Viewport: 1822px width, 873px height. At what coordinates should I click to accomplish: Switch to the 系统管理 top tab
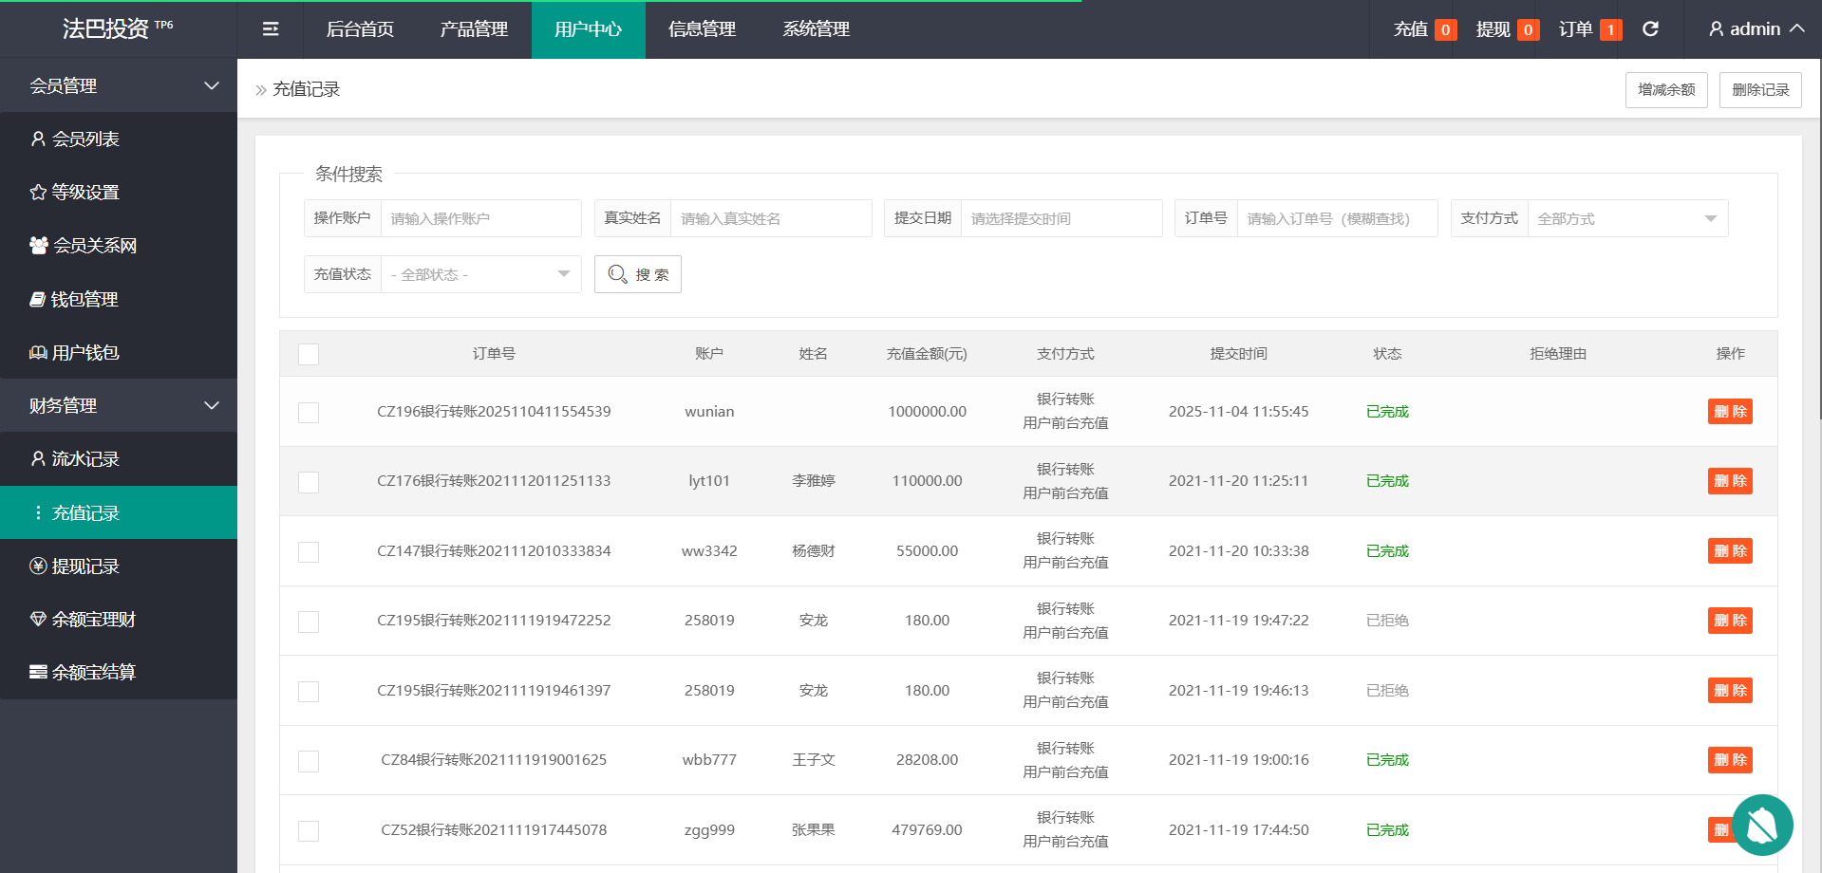point(816,29)
